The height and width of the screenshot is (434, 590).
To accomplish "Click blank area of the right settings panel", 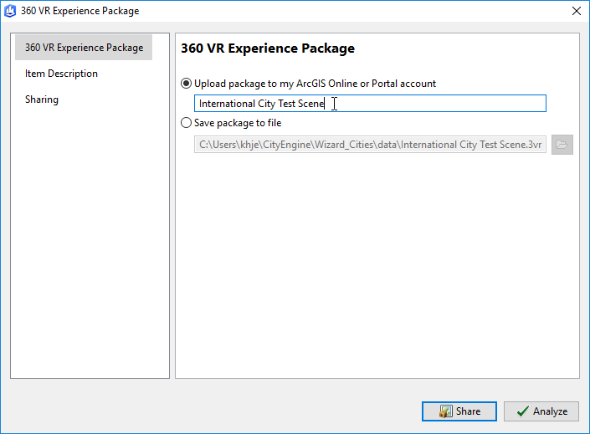I will tap(377, 263).
